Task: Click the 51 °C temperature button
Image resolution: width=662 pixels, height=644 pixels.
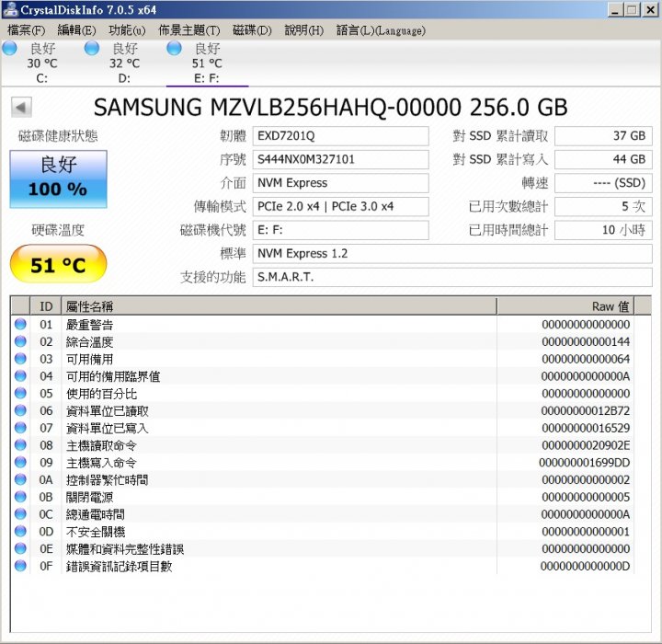Action: [x=58, y=264]
